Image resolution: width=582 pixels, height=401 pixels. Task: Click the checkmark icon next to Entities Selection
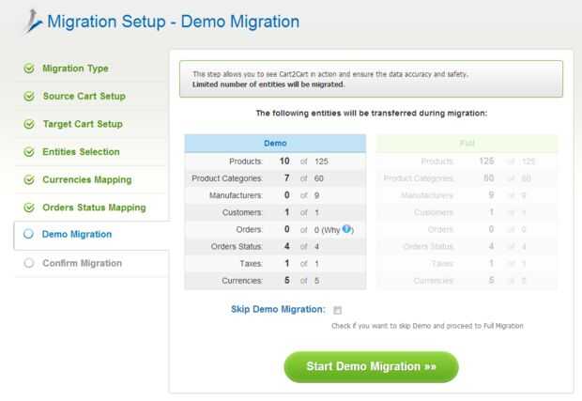[x=28, y=152]
